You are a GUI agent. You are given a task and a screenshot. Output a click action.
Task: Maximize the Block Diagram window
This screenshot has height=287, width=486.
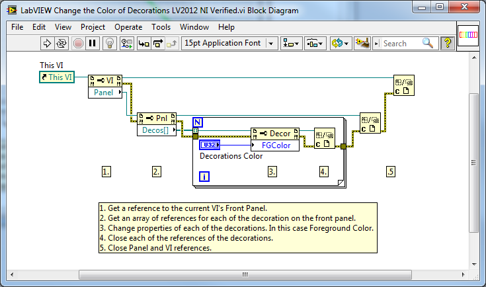point(440,7)
